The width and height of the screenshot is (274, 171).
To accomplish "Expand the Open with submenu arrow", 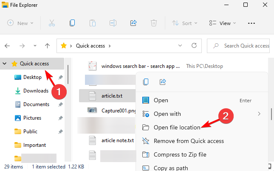I will [259, 114].
